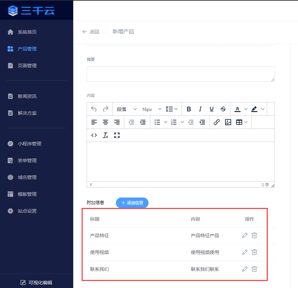Delete the 使用视频 row
The image size is (298, 288).
[254, 252]
